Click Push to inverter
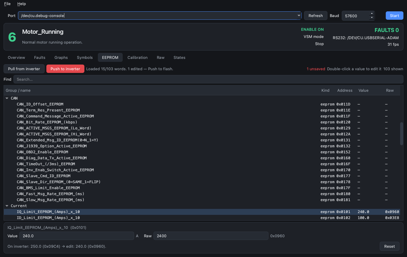 coord(65,69)
